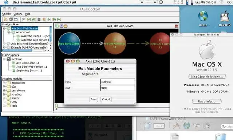The width and height of the screenshot is (233, 140).
Task: Click the orange pause toolbar icon
Action: click(44, 19)
